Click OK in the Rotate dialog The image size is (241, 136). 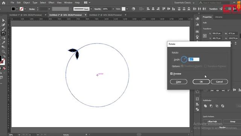[201, 82]
